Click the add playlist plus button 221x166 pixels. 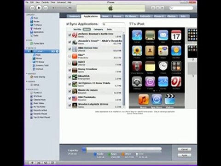pos(32,163)
